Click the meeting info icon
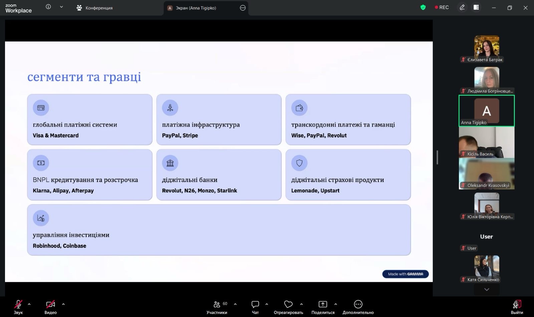This screenshot has height=317, width=534. [48, 7]
